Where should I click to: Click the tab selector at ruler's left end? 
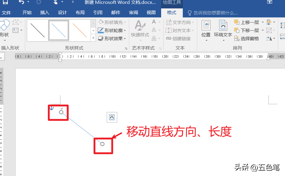pyautogui.click(x=2, y=56)
